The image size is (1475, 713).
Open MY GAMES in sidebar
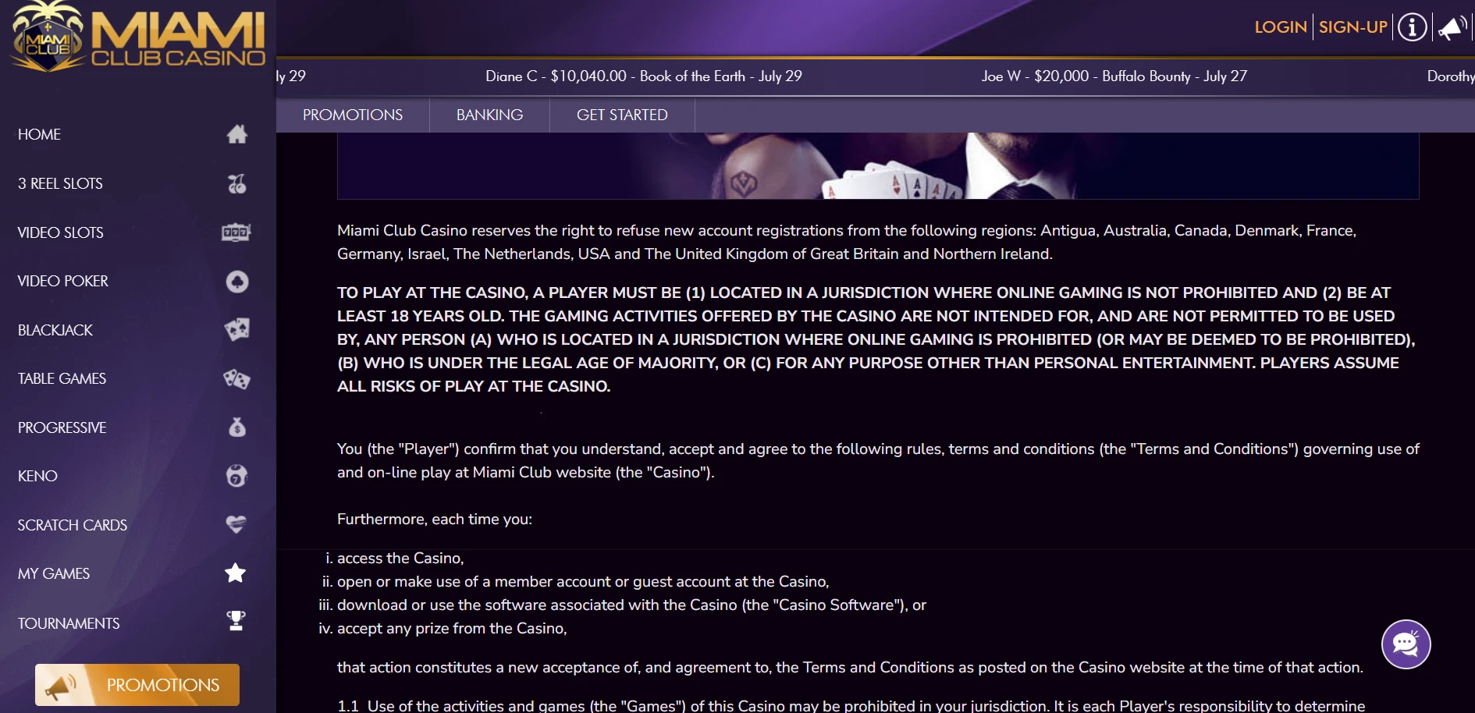coord(54,573)
